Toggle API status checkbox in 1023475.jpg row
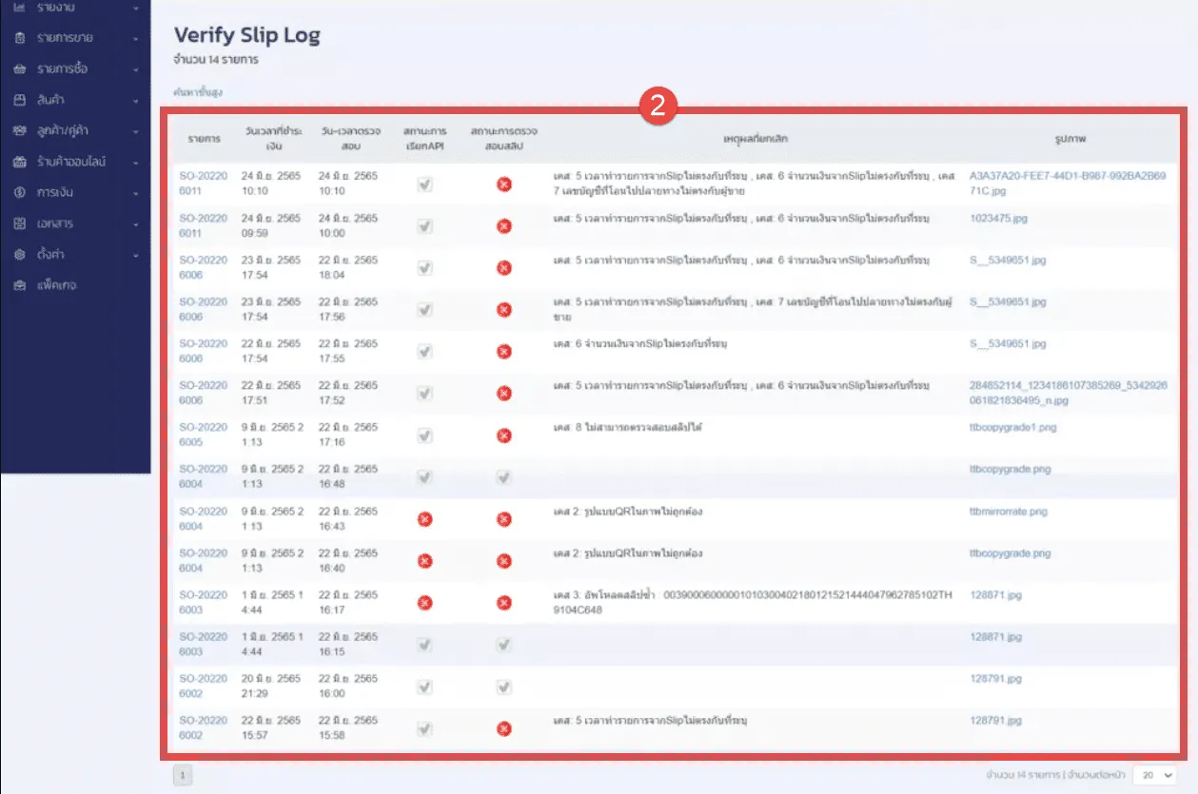Viewport: 1198px width, 794px height. 425,225
